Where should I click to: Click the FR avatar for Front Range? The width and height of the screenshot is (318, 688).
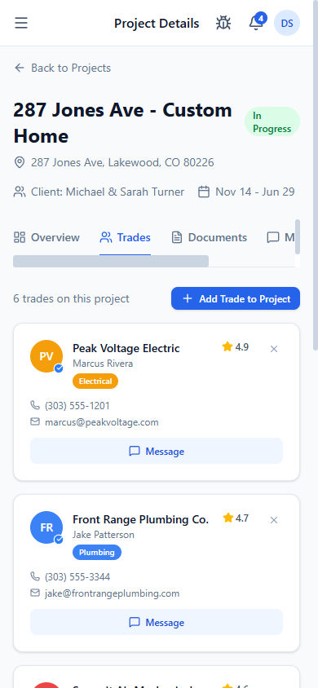46,527
